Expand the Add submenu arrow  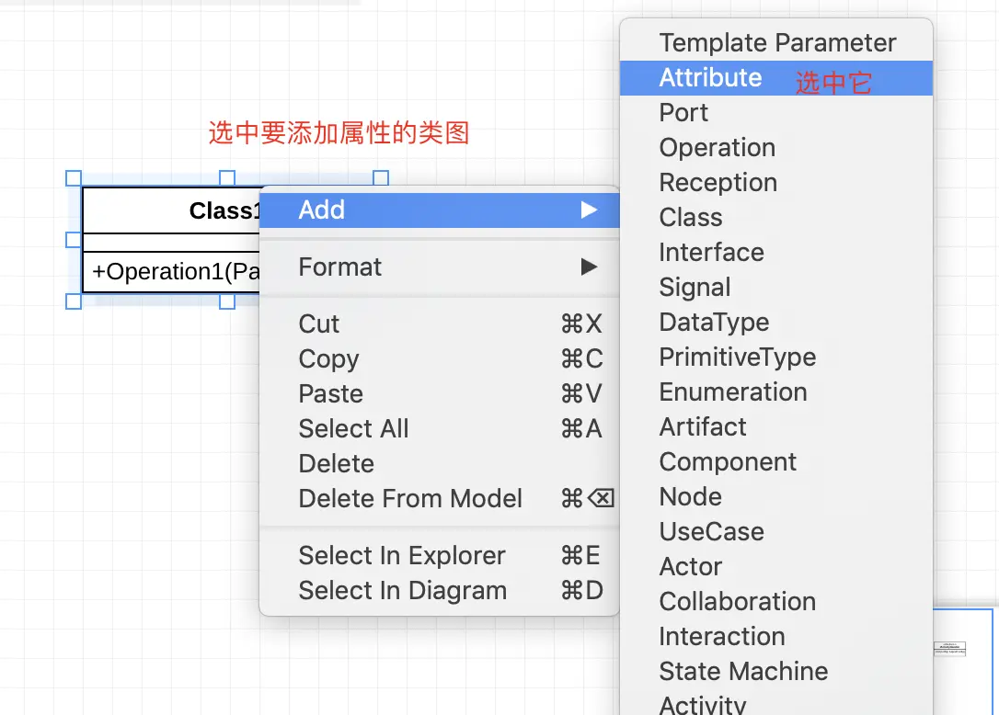(589, 210)
